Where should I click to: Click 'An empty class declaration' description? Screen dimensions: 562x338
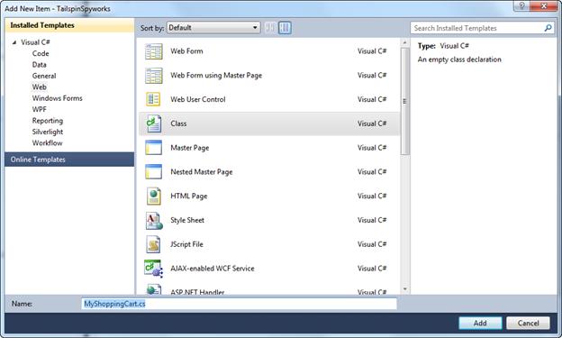click(459, 59)
